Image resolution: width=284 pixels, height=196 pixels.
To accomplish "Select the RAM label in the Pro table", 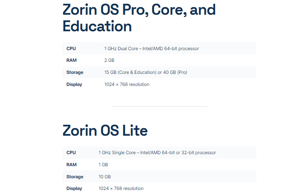I will tap(71, 60).
